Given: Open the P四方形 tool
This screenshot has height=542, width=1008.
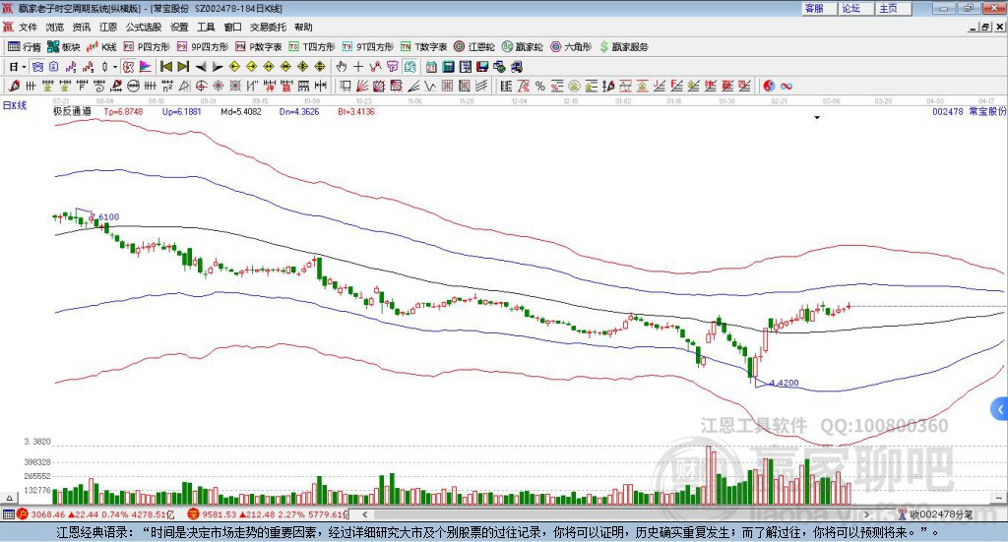Looking at the screenshot, I should [x=147, y=47].
